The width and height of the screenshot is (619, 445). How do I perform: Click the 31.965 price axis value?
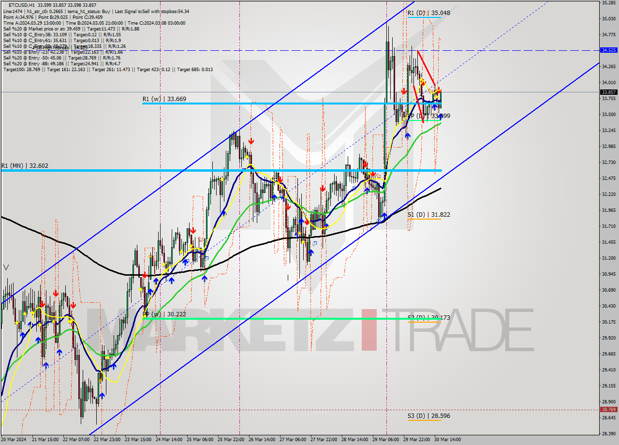(608, 210)
